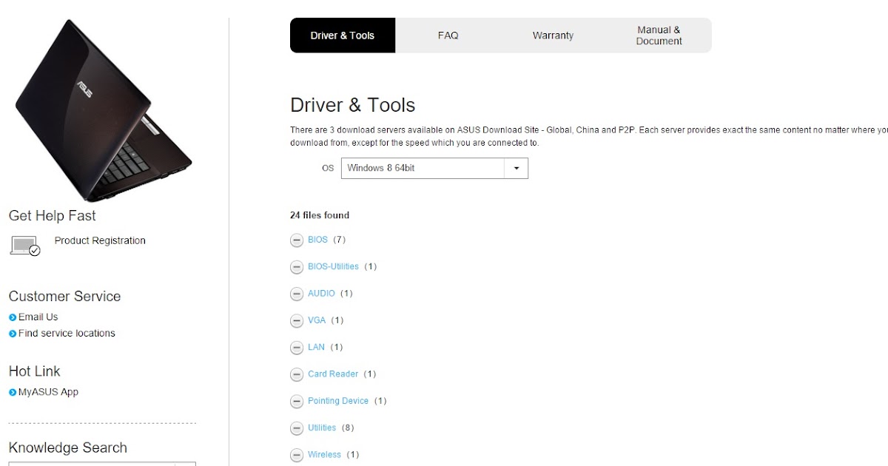The image size is (888, 466).
Task: Open the Pointing Device drivers link
Action: click(x=338, y=401)
